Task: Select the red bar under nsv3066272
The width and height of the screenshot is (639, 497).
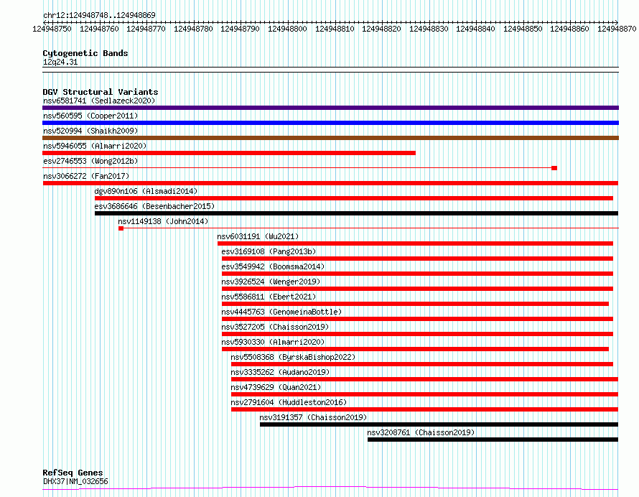Action: pos(330,183)
